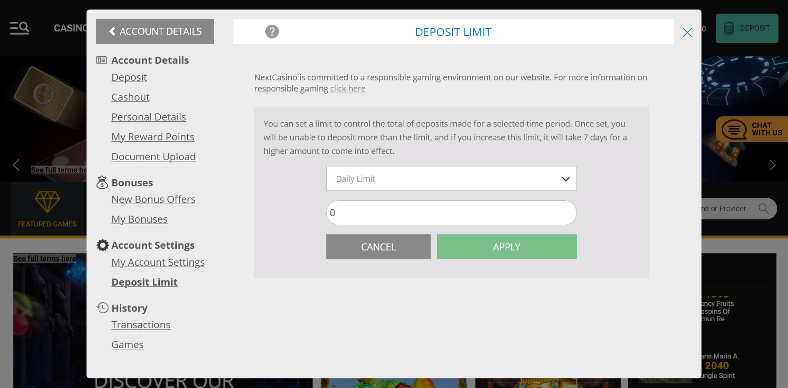Go to next banner slide arrow

(772, 165)
